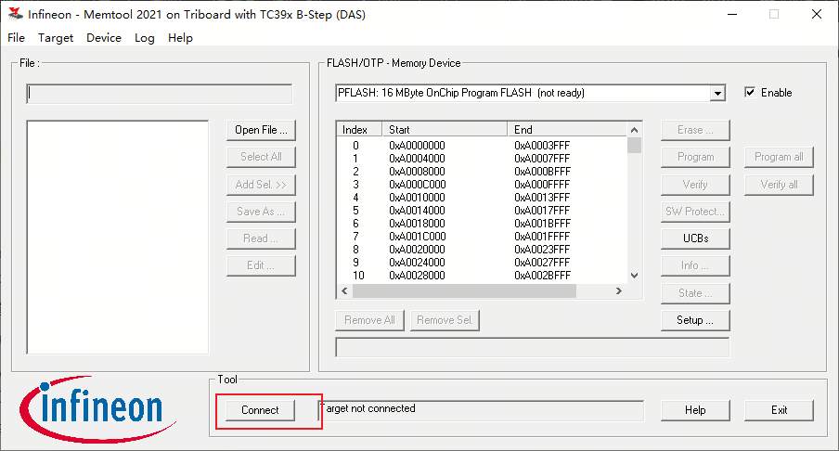
Task: Click the Edit button
Action: tap(261, 265)
